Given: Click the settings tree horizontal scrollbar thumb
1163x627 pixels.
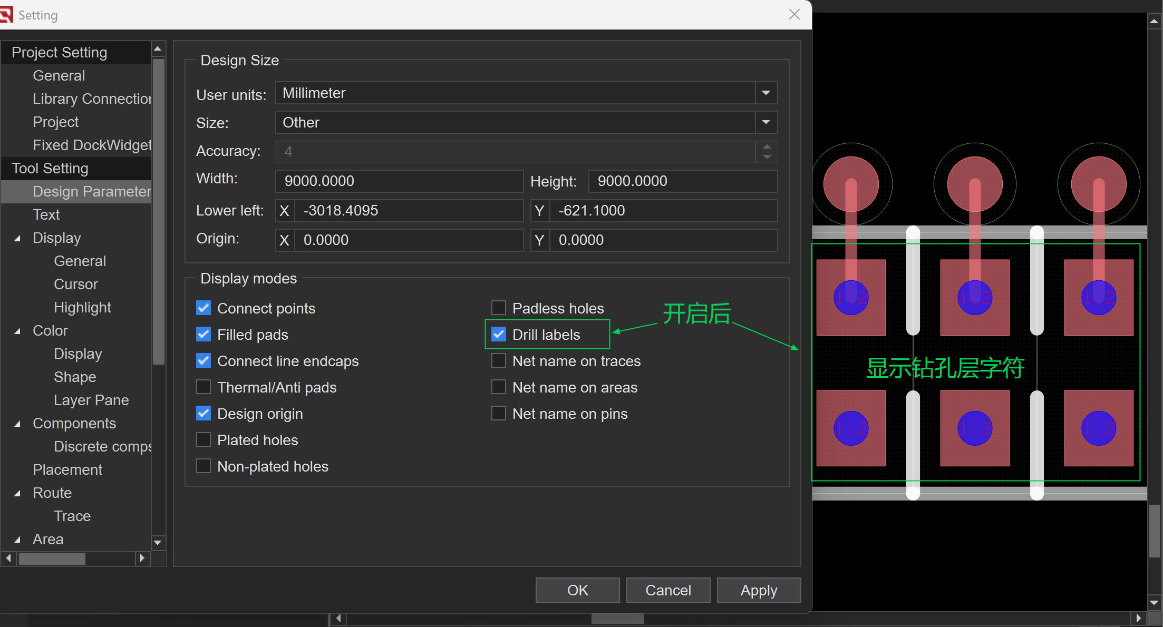Looking at the screenshot, I should 52,559.
